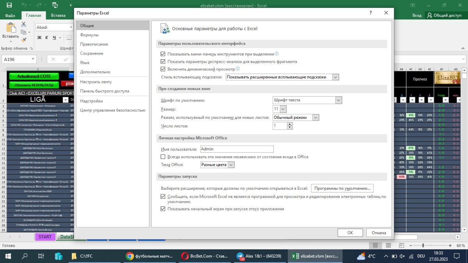468x263 pixels.
Task: Expand the default font dropdown
Action: click(307, 100)
